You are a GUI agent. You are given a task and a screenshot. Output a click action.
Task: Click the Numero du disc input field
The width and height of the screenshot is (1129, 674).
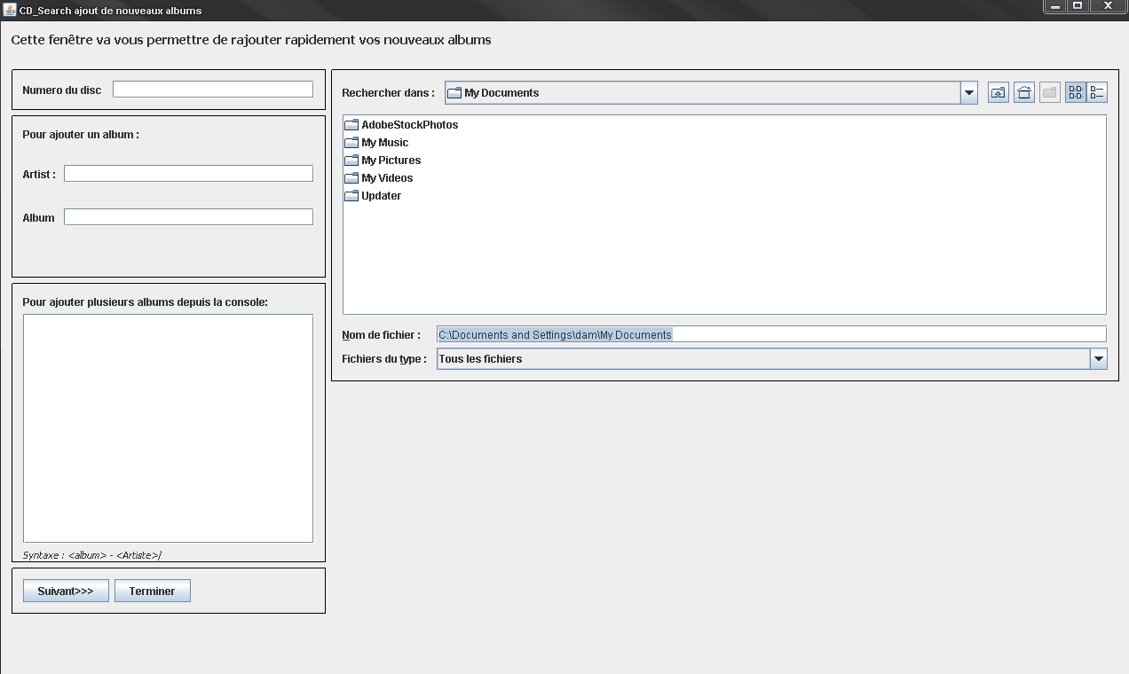coord(212,89)
